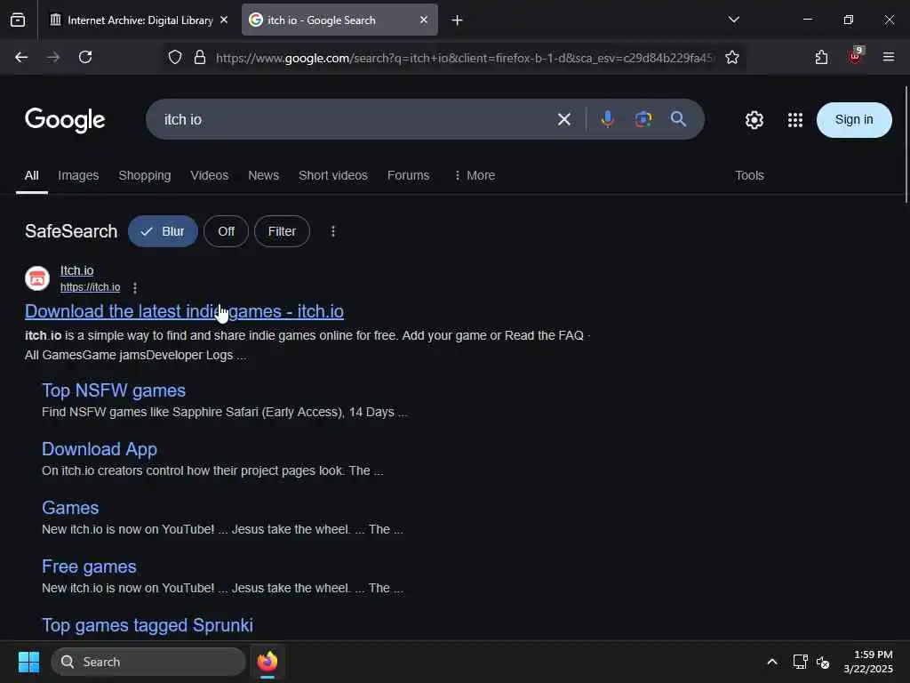The height and width of the screenshot is (683, 910).
Task: Click the taskbar Search box
Action: 148,662
